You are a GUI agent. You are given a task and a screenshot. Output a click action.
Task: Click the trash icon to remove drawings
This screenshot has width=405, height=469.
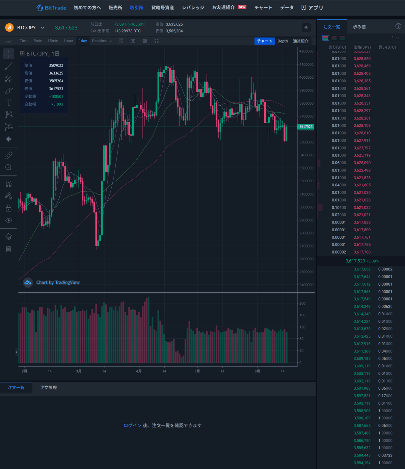[x=8, y=249]
